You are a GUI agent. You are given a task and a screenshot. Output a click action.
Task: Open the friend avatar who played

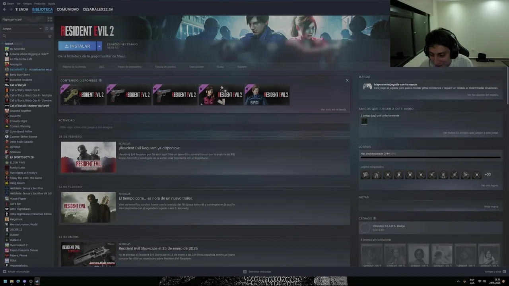[x=364, y=121]
